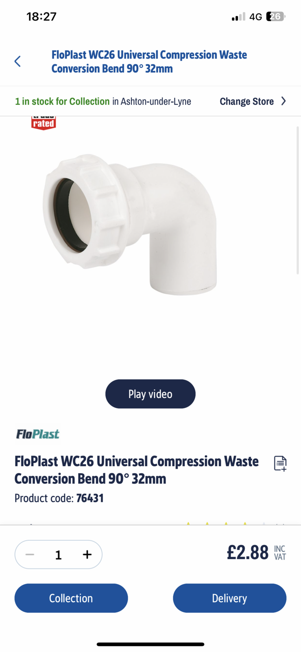Click the image scrollbar on right

coord(298,200)
